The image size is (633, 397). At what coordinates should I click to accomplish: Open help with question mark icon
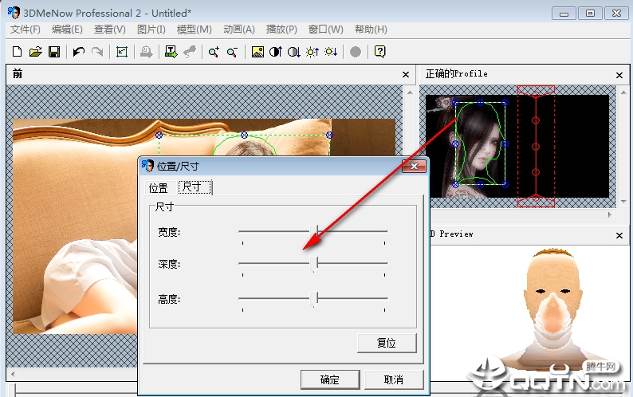pos(380,52)
